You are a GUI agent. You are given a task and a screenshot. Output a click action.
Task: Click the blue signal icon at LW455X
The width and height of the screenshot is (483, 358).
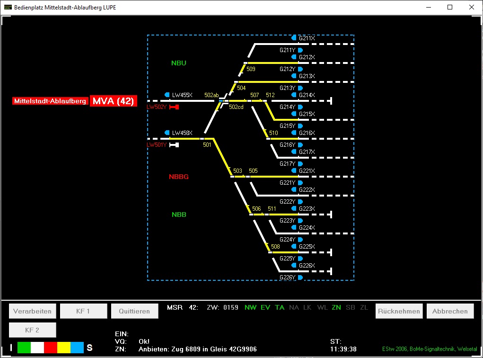pyautogui.click(x=167, y=95)
